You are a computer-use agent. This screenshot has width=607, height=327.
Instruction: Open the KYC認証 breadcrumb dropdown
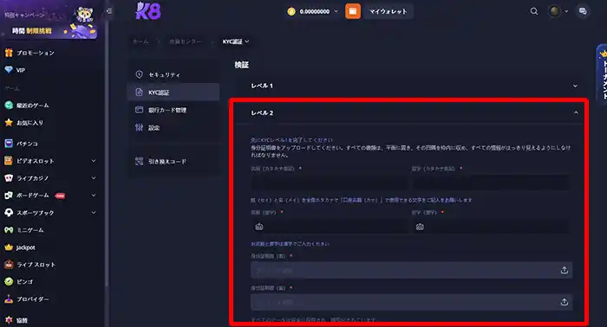pyautogui.click(x=235, y=42)
